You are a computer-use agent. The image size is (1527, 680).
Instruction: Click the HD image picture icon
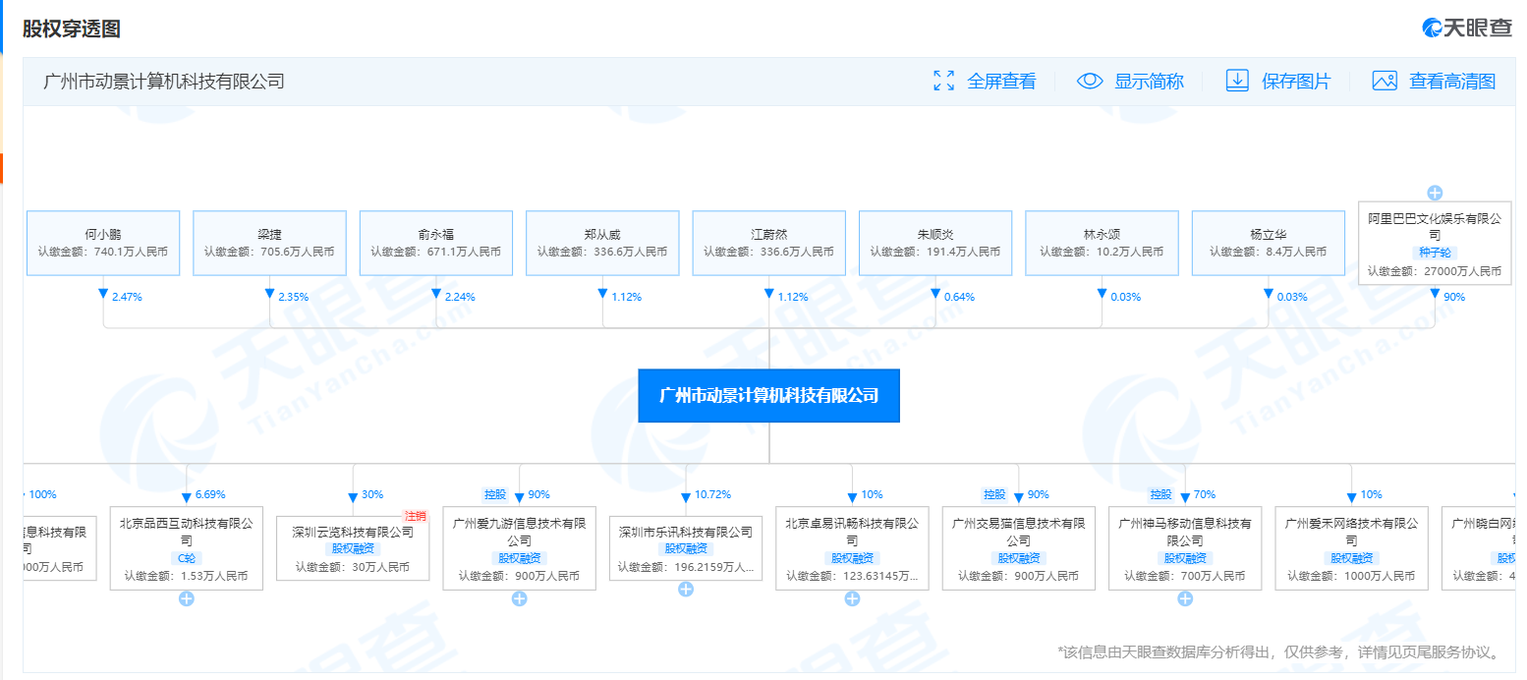click(1385, 82)
